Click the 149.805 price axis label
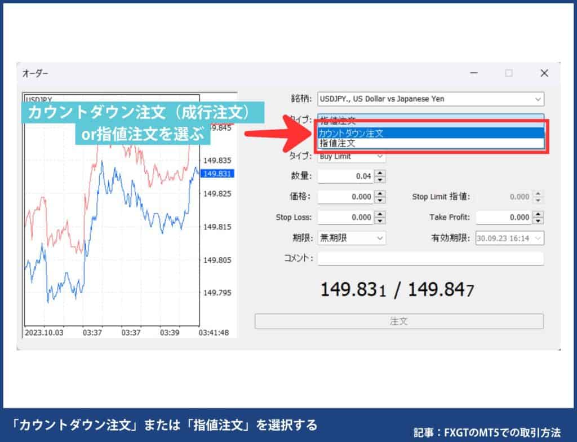The height and width of the screenshot is (442, 577). click(x=217, y=260)
